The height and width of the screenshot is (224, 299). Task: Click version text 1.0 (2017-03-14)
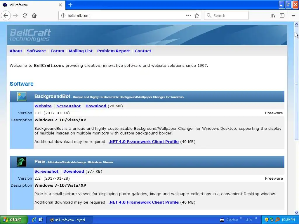pyautogui.click(x=52, y=113)
